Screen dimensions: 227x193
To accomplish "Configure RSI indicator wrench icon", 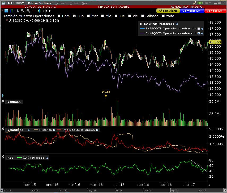I will tap(47, 158).
